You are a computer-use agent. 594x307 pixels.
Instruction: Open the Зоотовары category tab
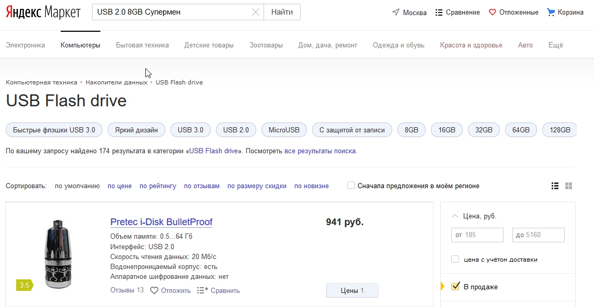click(x=266, y=45)
